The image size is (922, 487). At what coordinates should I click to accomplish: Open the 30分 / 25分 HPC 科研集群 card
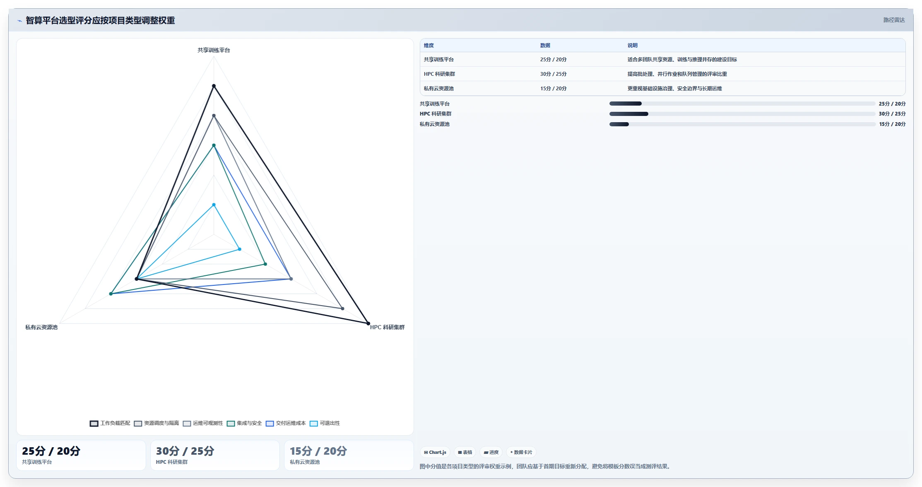click(215, 455)
